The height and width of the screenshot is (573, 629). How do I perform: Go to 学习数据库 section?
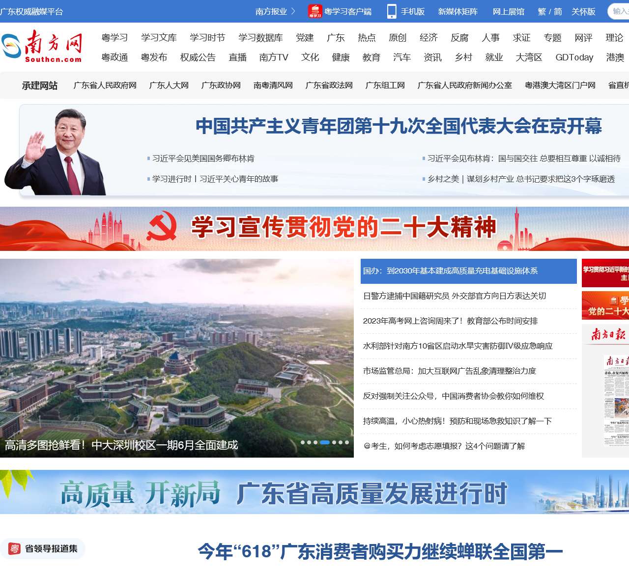[260, 38]
